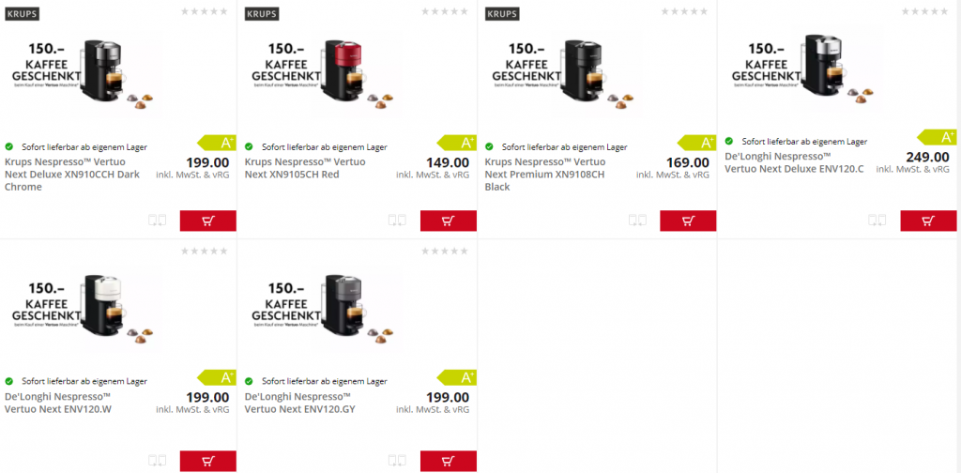Click compare icon for De'Longhi ENV120.W

click(x=158, y=460)
